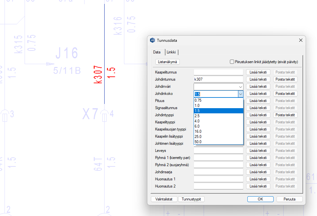
Task: Select 50.0 conductor size option
Action: click(x=198, y=142)
